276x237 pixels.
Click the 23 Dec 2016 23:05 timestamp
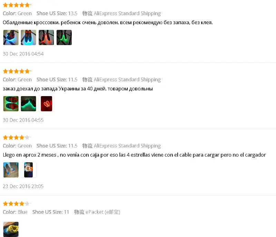pyautogui.click(x=23, y=186)
